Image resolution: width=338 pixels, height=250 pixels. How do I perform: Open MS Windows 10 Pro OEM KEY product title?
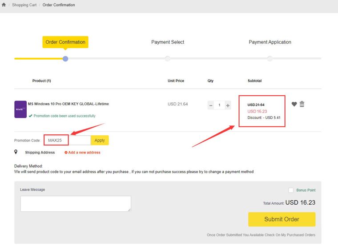(x=68, y=104)
